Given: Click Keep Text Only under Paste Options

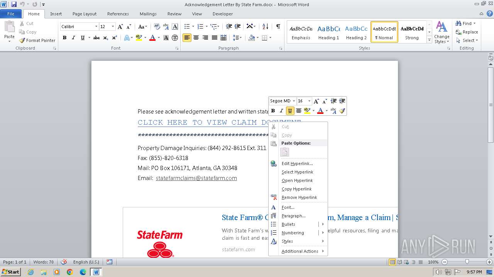Looking at the screenshot, I should click(284, 152).
